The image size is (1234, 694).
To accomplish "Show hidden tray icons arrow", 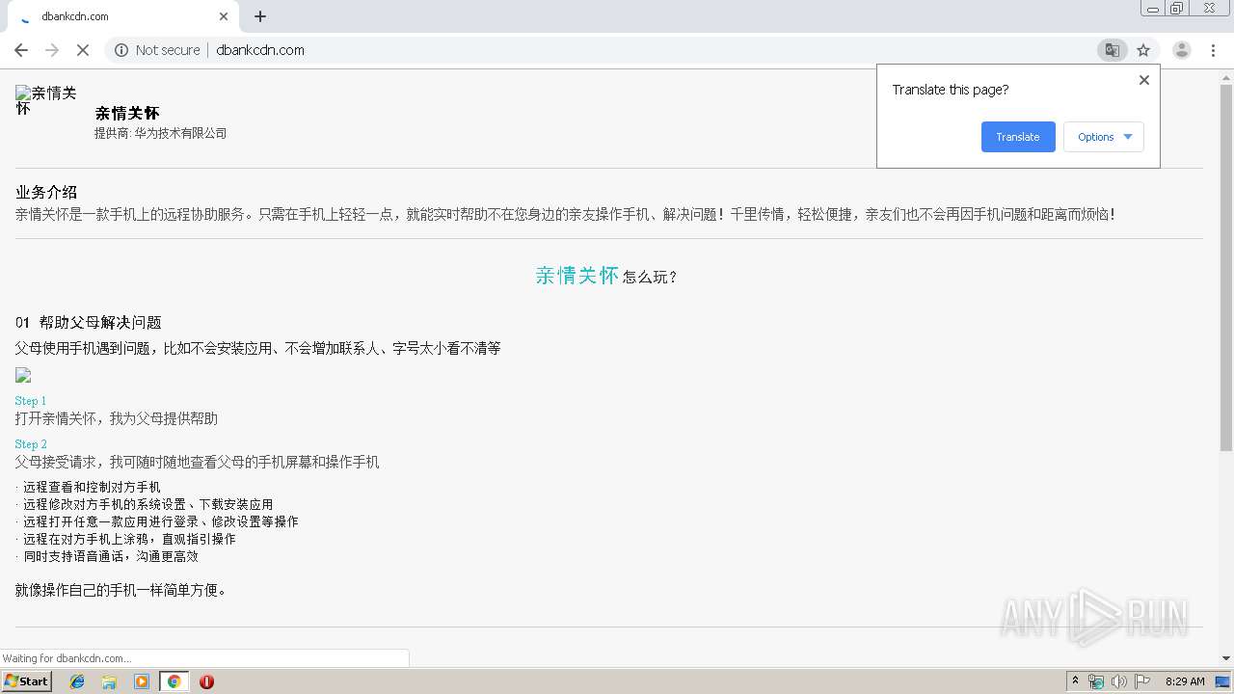I will click(1075, 681).
